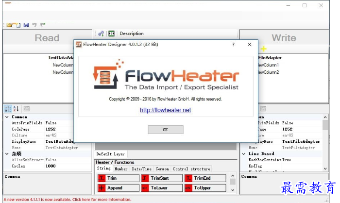Click the Write panel header
This screenshot has width=340, height=203.
pyautogui.click(x=284, y=38)
